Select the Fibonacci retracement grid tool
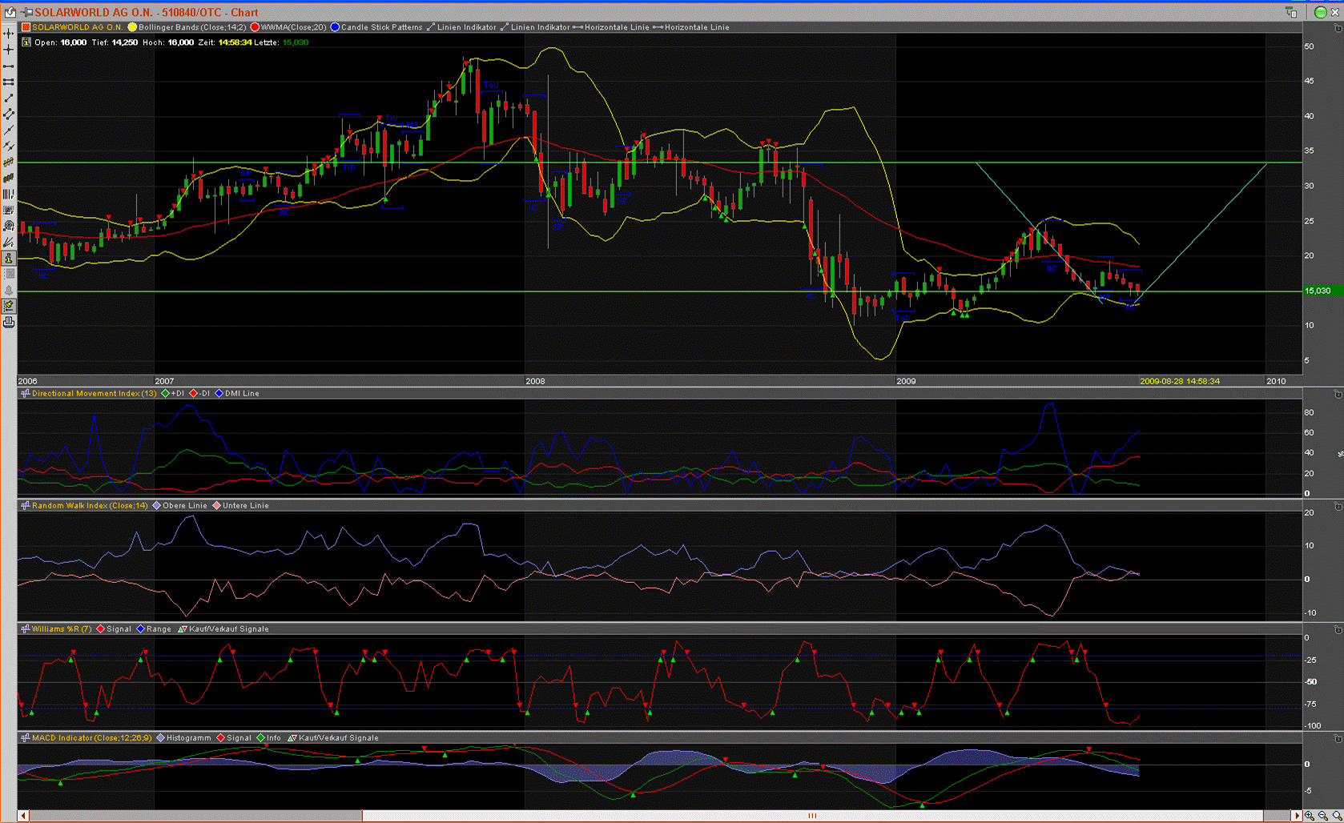 (x=9, y=210)
